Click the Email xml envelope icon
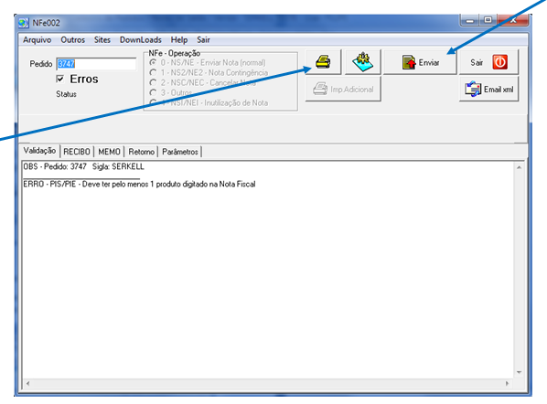 (473, 90)
